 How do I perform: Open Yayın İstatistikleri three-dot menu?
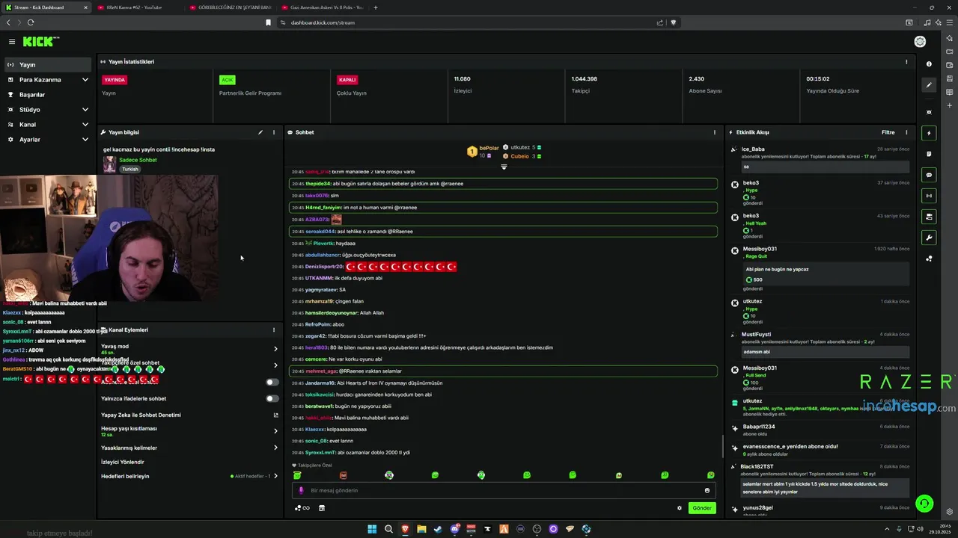(906, 62)
